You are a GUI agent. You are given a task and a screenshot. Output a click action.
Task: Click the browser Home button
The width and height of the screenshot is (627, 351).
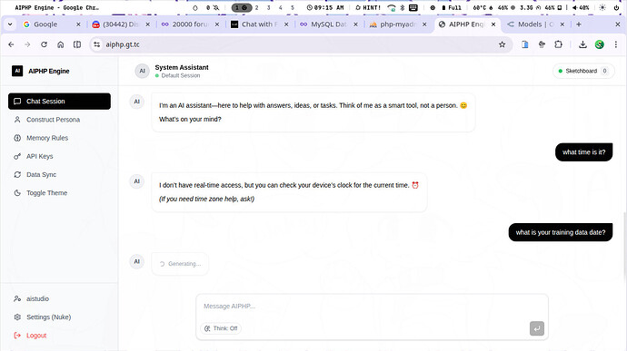(60, 44)
